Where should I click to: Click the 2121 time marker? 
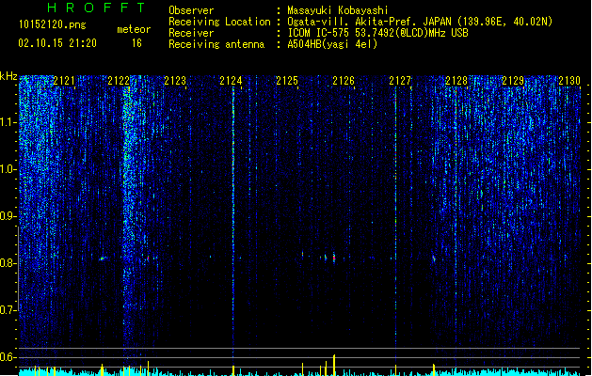[64, 80]
